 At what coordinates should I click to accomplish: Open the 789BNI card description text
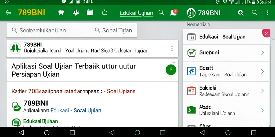86,51
